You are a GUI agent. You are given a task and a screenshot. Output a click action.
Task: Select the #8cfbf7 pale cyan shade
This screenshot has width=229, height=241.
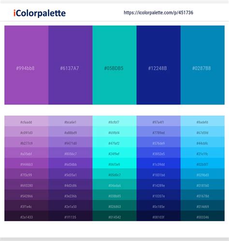pyautogui.click(x=114, y=121)
